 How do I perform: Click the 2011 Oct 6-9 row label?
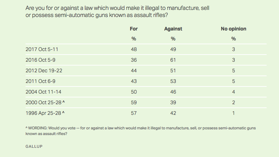[x=40, y=81]
